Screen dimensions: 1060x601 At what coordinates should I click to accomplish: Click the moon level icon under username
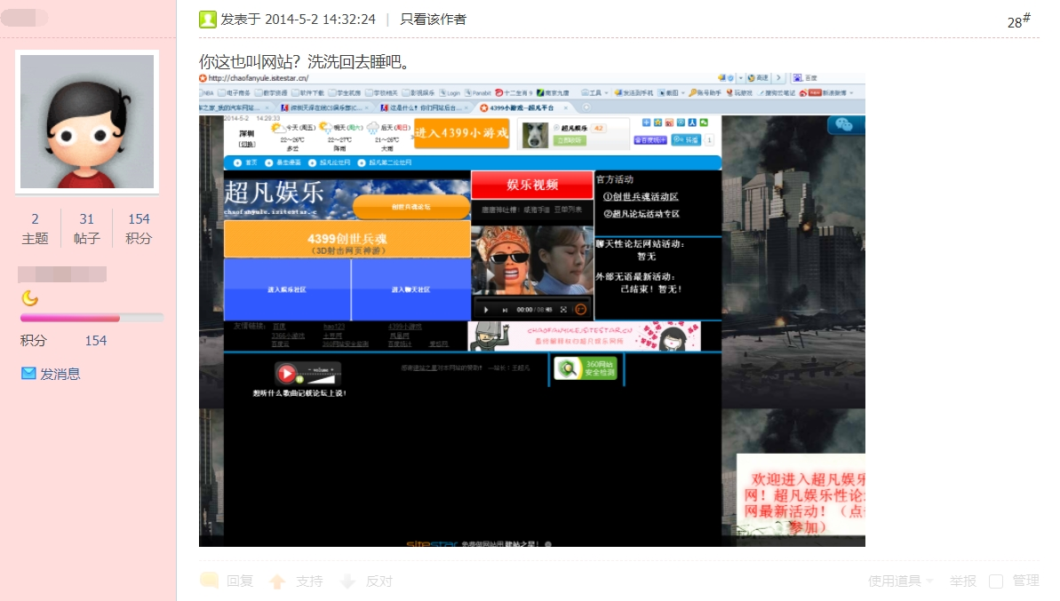29,298
